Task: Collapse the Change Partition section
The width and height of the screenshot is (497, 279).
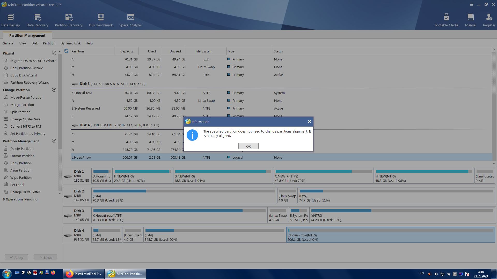Action: (54, 90)
